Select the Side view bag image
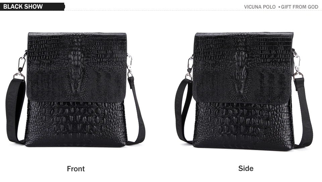 pos(244,92)
